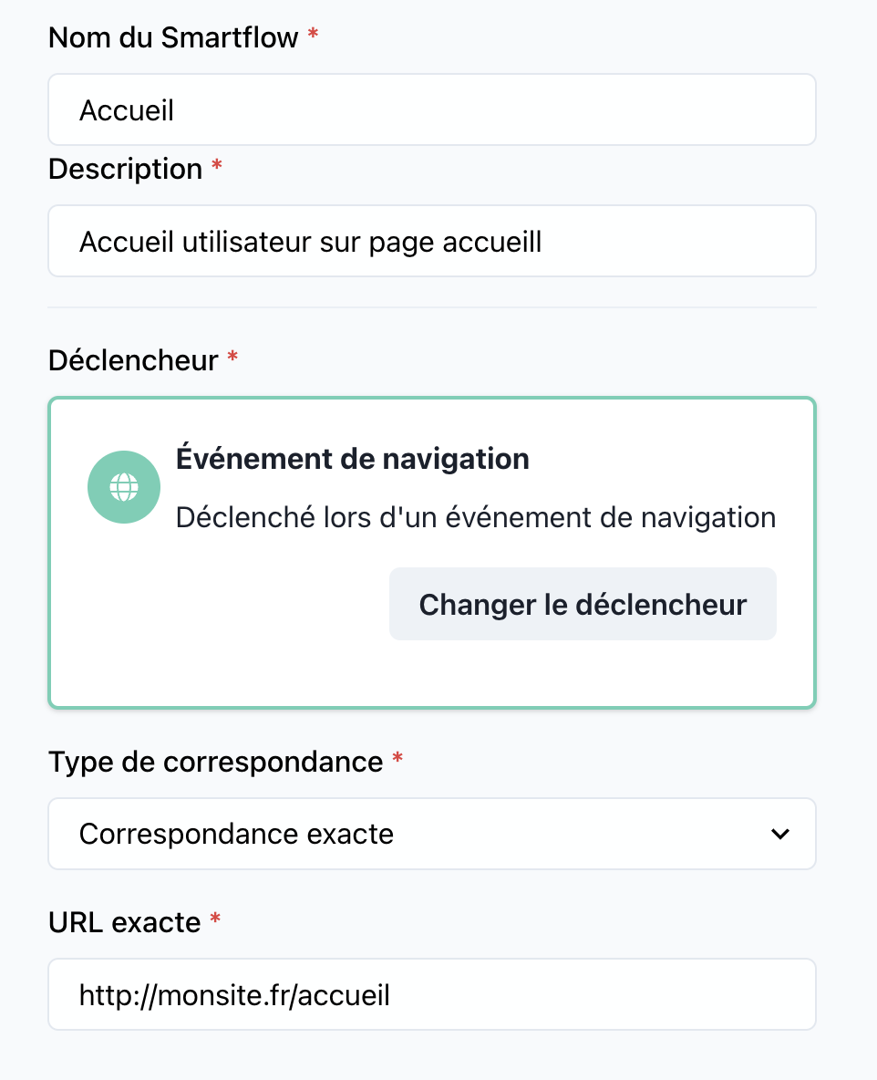
Task: Focus the Nom du Smartflow input containing "Accueil"
Action: point(431,110)
